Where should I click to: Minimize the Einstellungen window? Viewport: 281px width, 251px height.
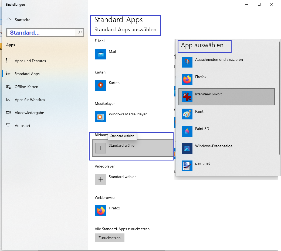point(247,4)
